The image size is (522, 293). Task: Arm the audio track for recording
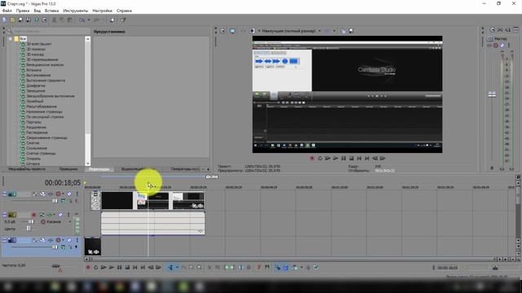point(33,215)
